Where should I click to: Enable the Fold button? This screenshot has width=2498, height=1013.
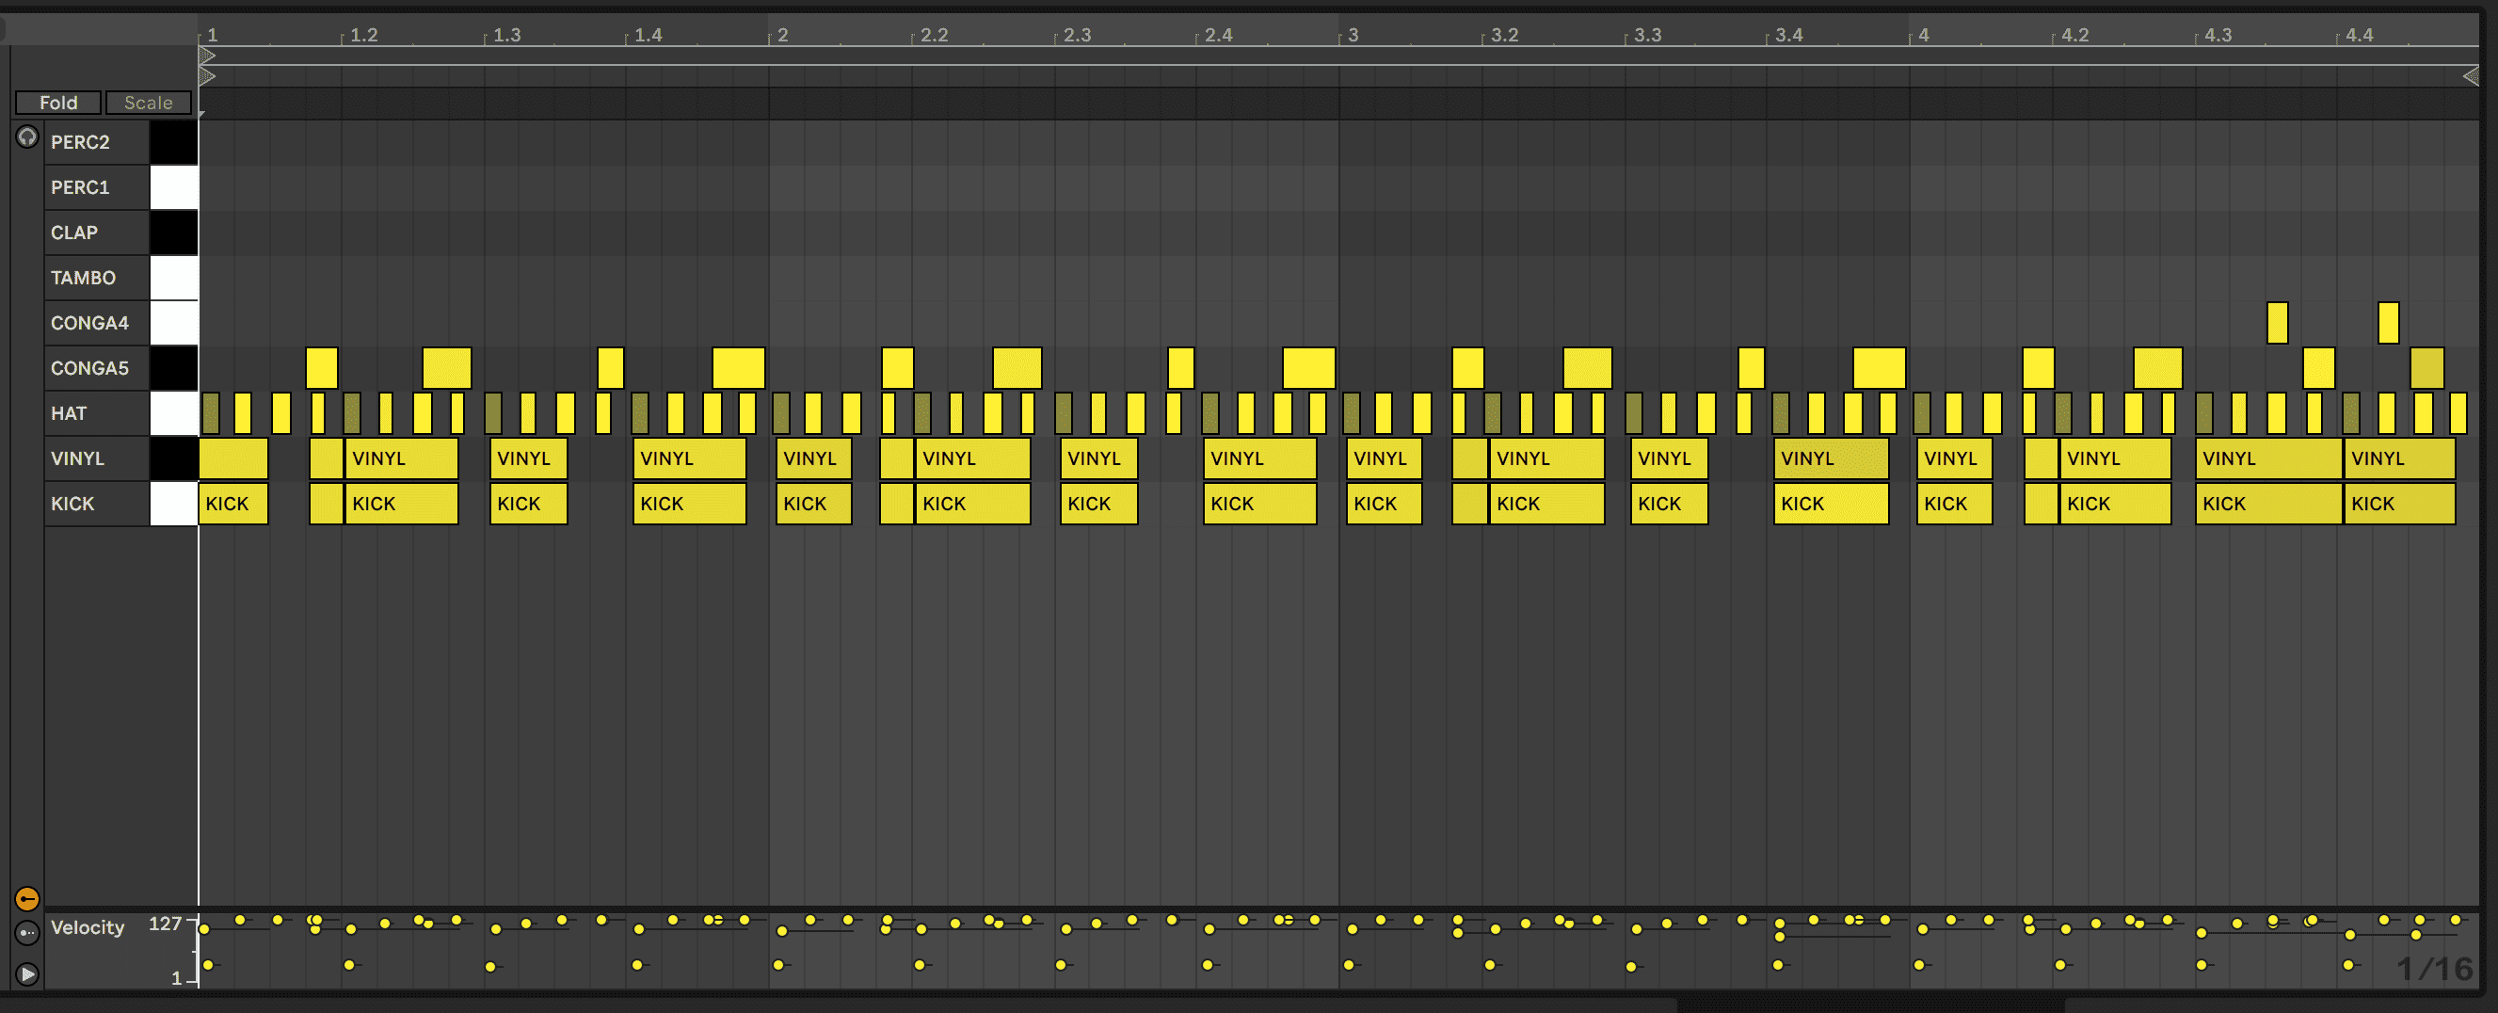pos(58,103)
